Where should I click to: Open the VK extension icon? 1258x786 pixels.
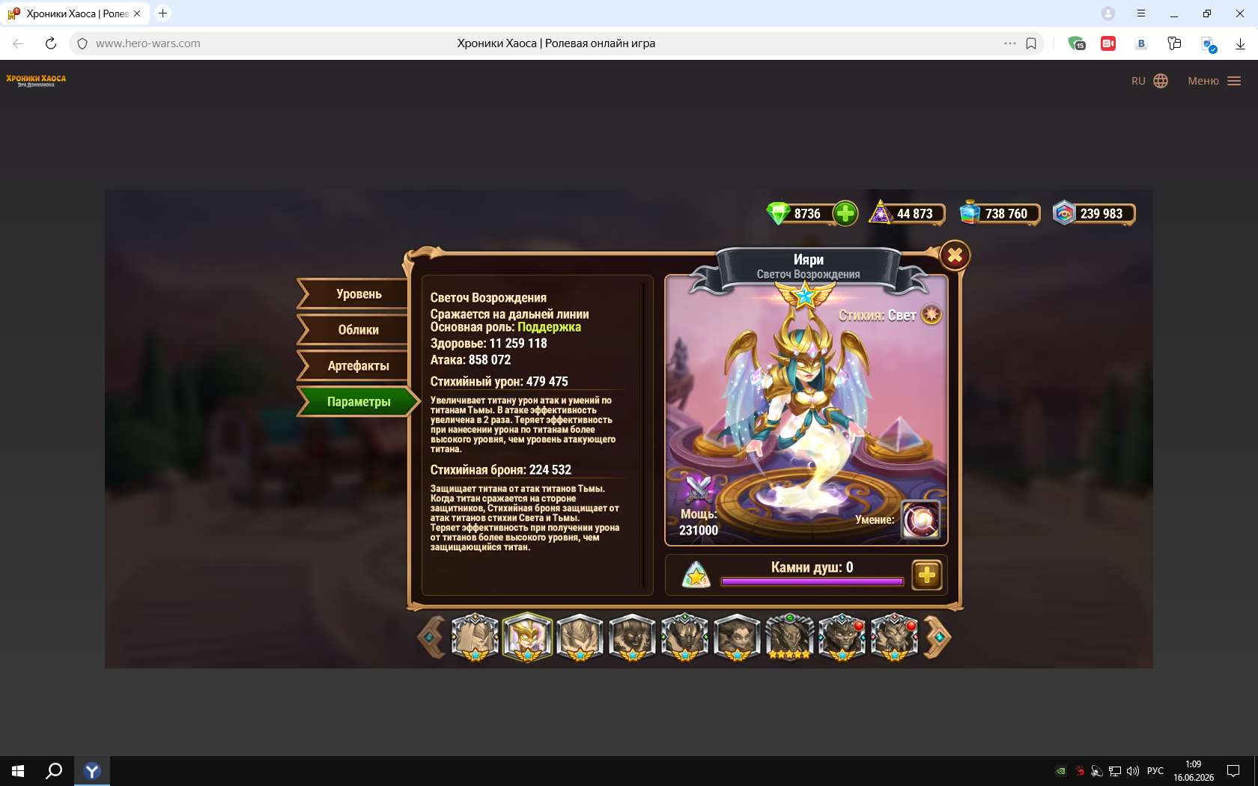(x=1141, y=43)
